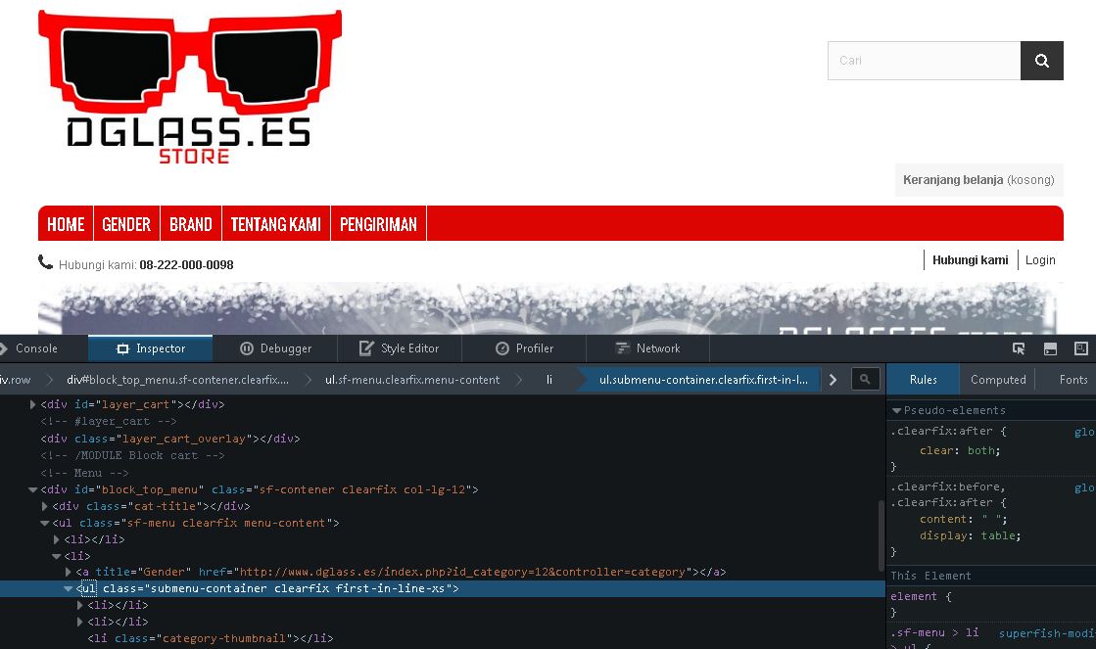1096x649 pixels.
Task: Select the li class="category-thumbnail" node
Action: (x=211, y=638)
